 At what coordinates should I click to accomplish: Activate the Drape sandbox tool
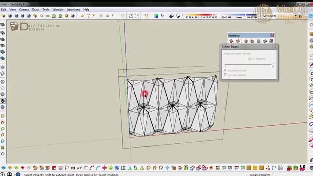click(259, 41)
